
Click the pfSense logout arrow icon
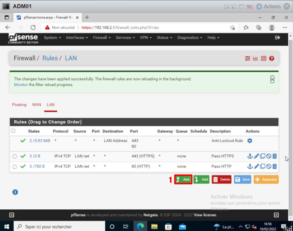[277, 38]
